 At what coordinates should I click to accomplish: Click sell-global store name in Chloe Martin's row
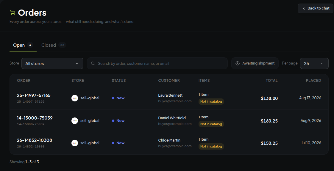click(x=90, y=143)
